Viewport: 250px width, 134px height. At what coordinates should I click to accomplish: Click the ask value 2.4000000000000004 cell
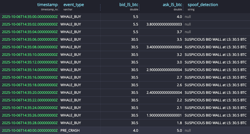point(164,93)
